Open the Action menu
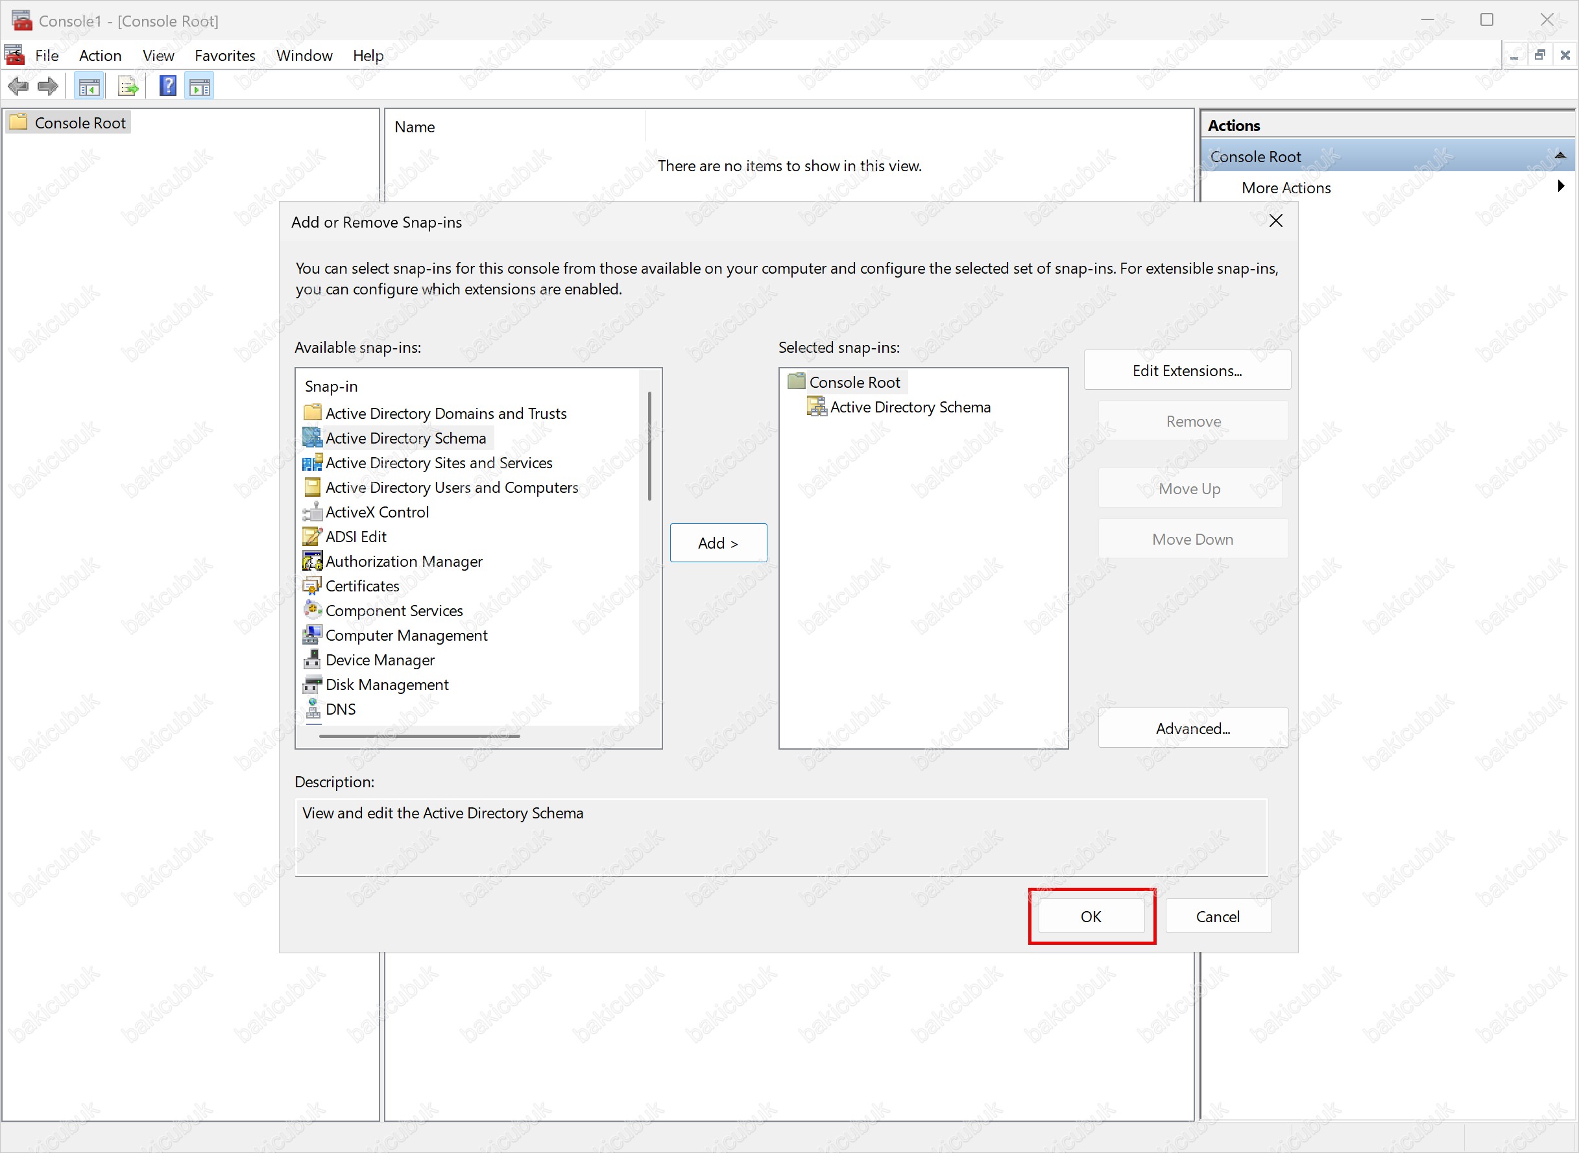Screen dimensions: 1579x1153 (x=100, y=55)
